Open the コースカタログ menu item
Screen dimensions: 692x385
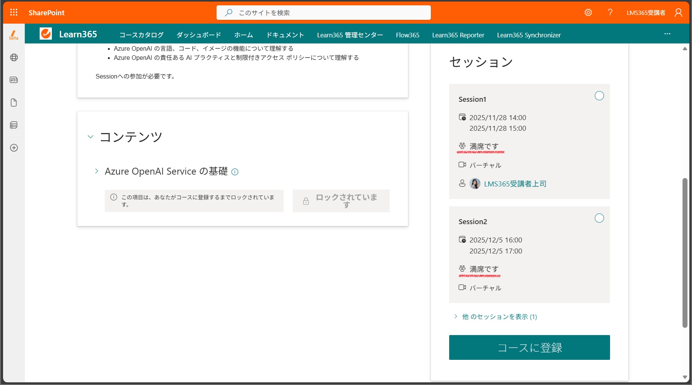pos(141,35)
